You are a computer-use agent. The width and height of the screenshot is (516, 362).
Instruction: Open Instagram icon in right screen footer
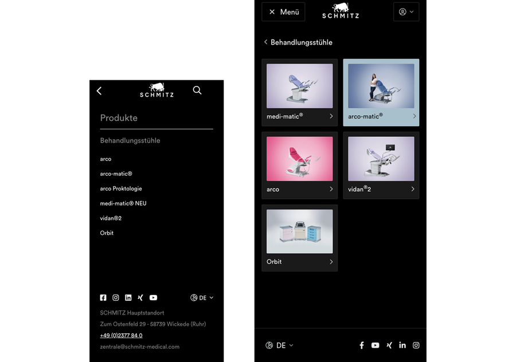point(416,345)
